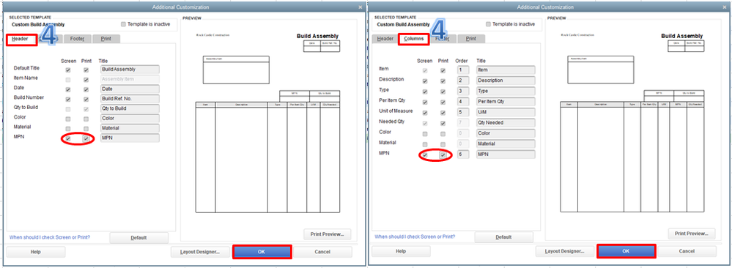Uncheck the Date row Print checkbox
This screenshot has height=268, width=732.
coord(86,89)
